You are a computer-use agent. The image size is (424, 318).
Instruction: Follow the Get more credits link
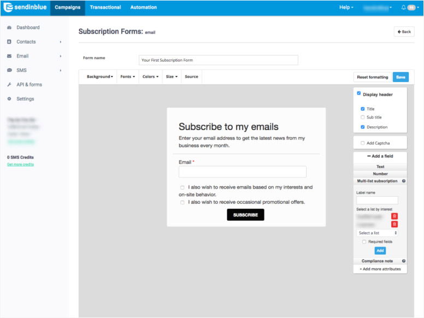tap(20, 164)
